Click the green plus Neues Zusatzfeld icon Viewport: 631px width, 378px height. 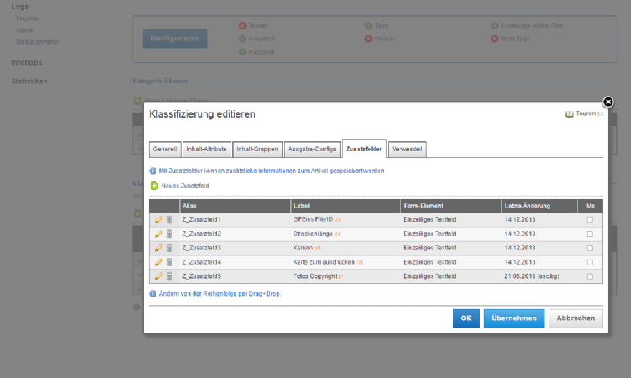[x=154, y=185]
